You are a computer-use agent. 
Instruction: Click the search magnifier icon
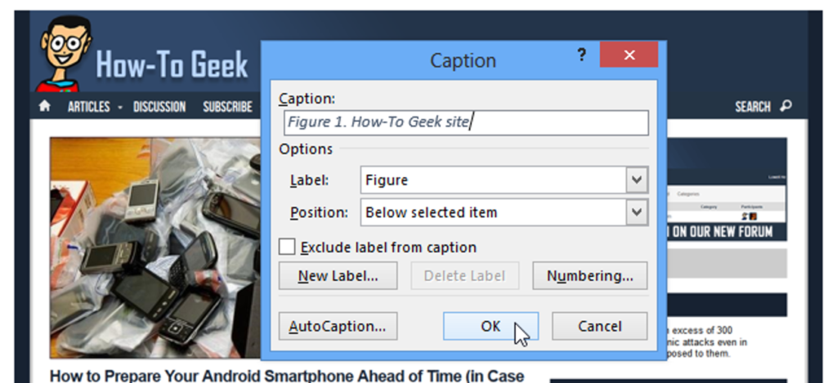click(x=786, y=106)
